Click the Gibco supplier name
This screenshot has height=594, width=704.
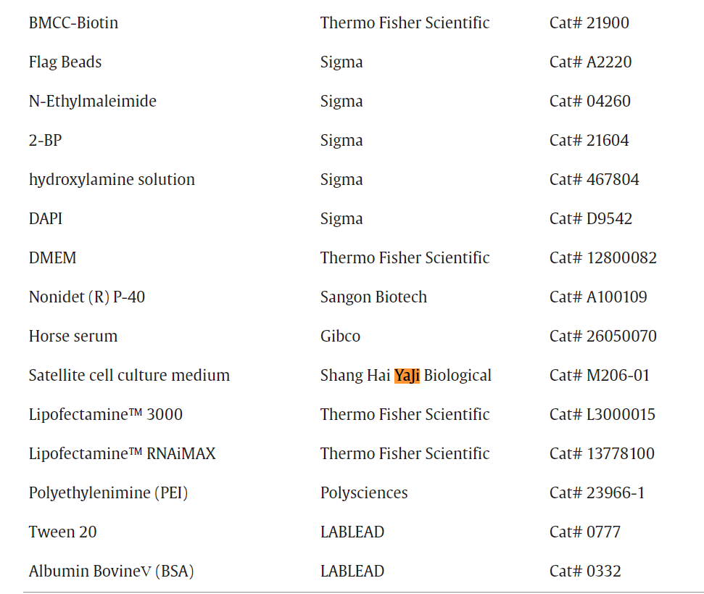point(340,337)
